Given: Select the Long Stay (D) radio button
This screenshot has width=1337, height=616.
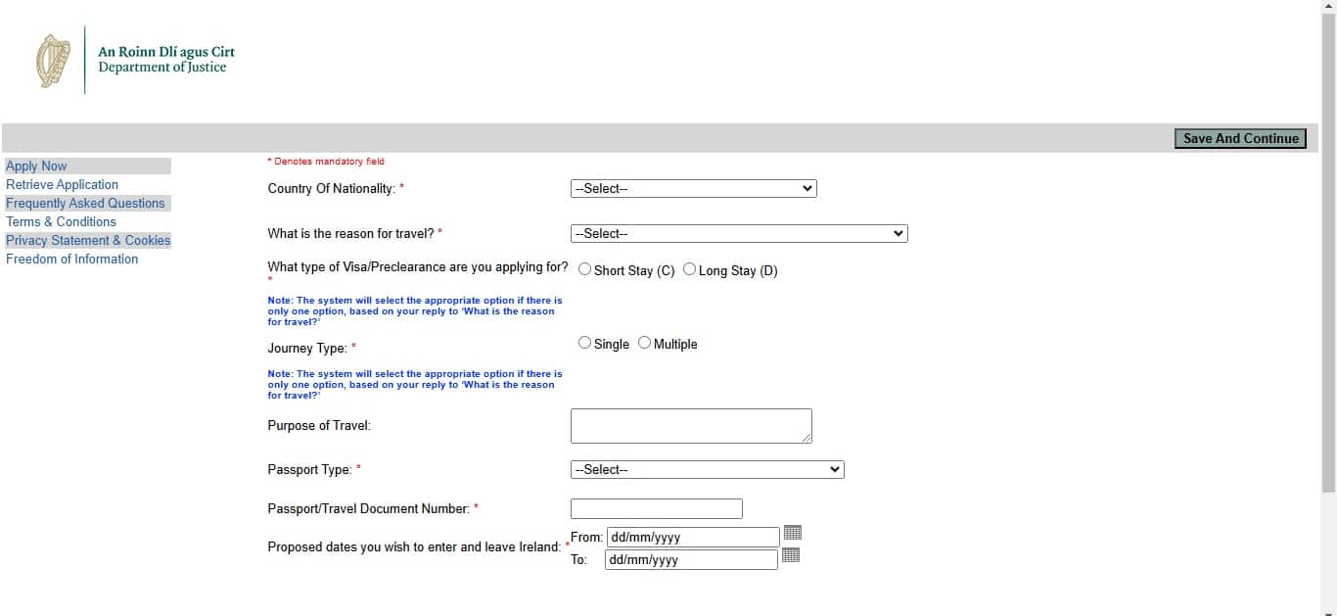Looking at the screenshot, I should [x=690, y=268].
